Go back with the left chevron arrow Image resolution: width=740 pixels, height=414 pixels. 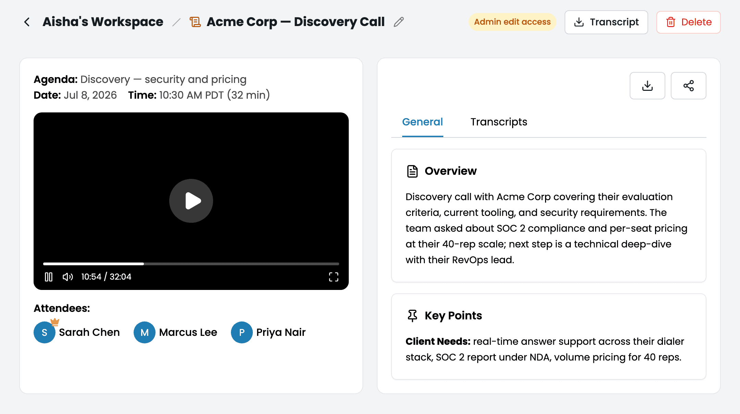tap(27, 22)
